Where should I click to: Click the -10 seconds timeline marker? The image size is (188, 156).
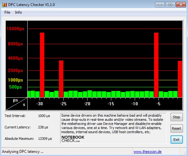click(x=135, y=104)
